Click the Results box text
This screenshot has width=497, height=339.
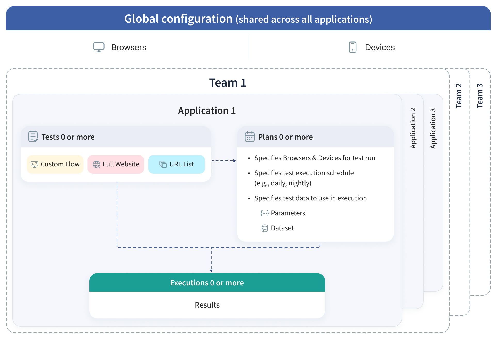tap(207, 305)
